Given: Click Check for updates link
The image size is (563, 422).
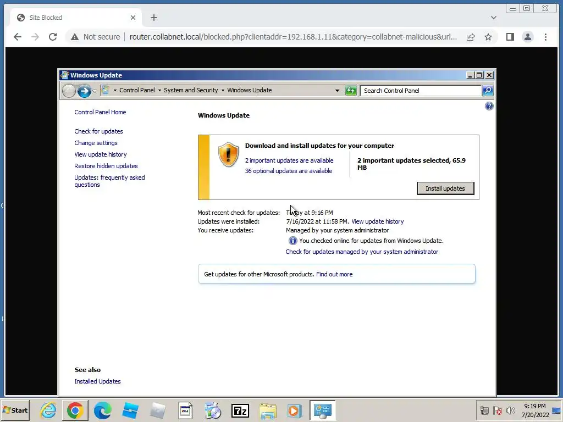Looking at the screenshot, I should click(99, 131).
